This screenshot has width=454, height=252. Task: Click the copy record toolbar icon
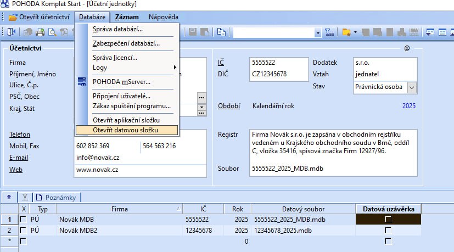click(x=221, y=32)
